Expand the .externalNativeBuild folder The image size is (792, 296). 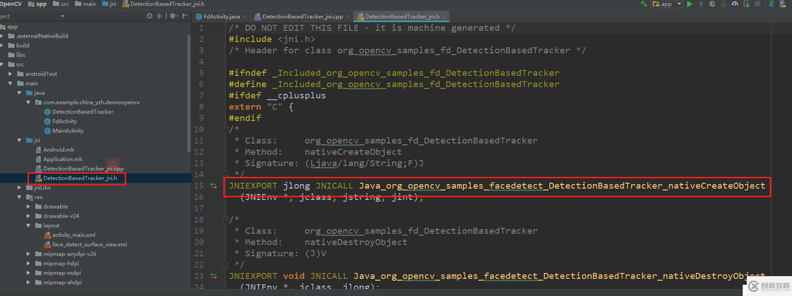pyautogui.click(x=2, y=36)
